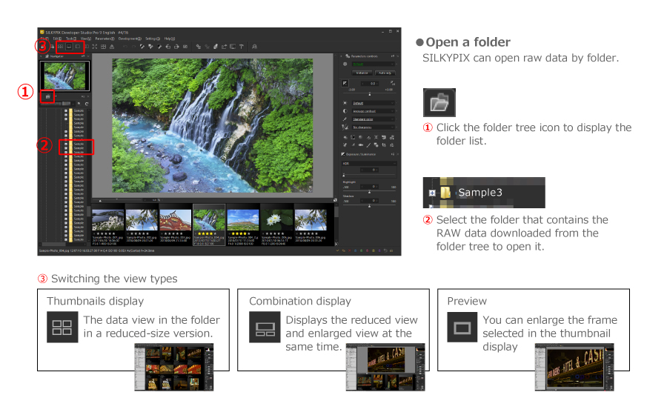Image resolution: width=667 pixels, height=415 pixels.
Task: Open the white balance Default dropdown beside the sun icon
Action: 373,103
